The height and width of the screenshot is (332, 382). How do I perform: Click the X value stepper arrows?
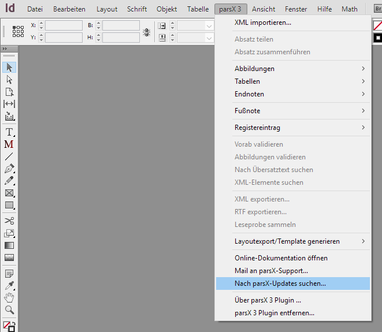tap(41, 25)
